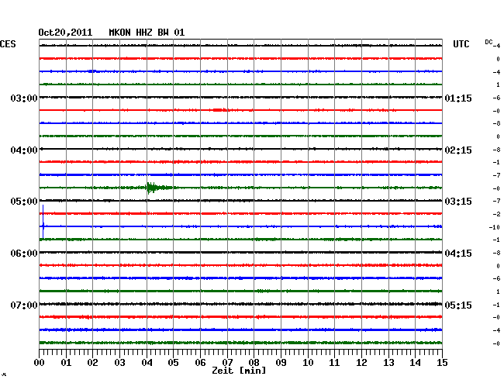Select the black trace beside the 06:00 label
This screenshot has height=383, width=504.
click(240, 253)
